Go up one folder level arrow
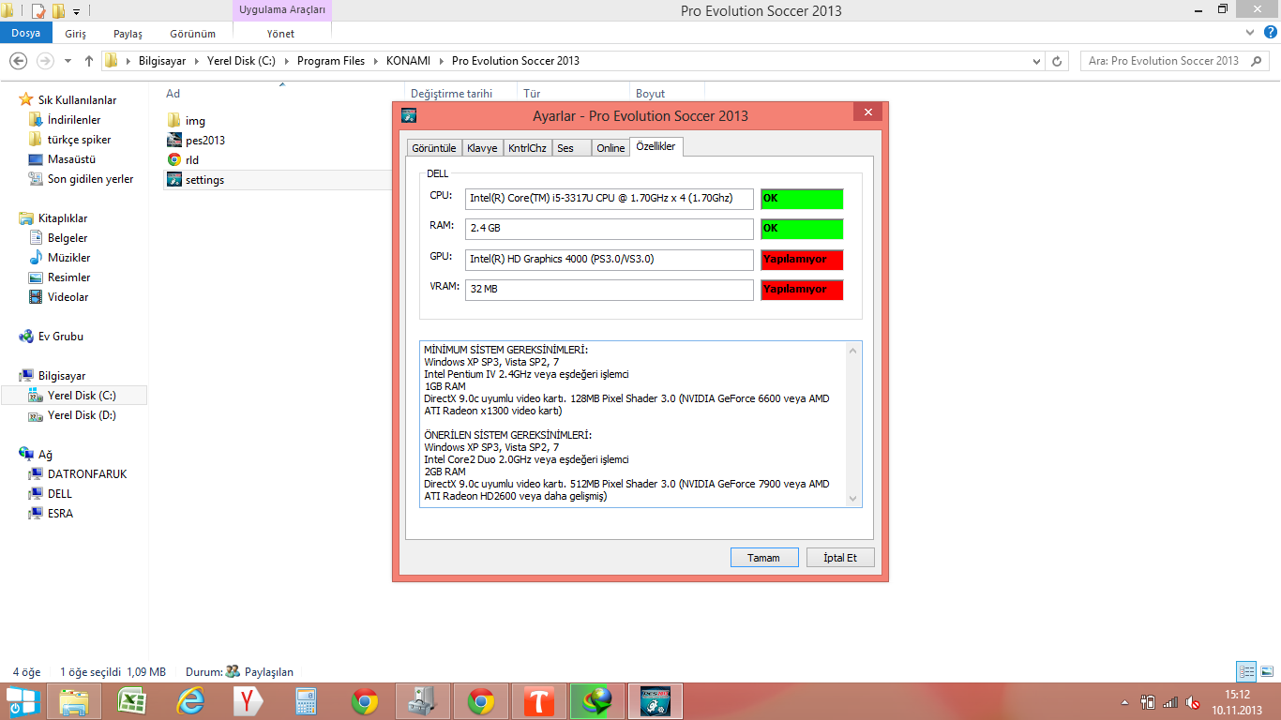The image size is (1281, 720). pos(89,61)
